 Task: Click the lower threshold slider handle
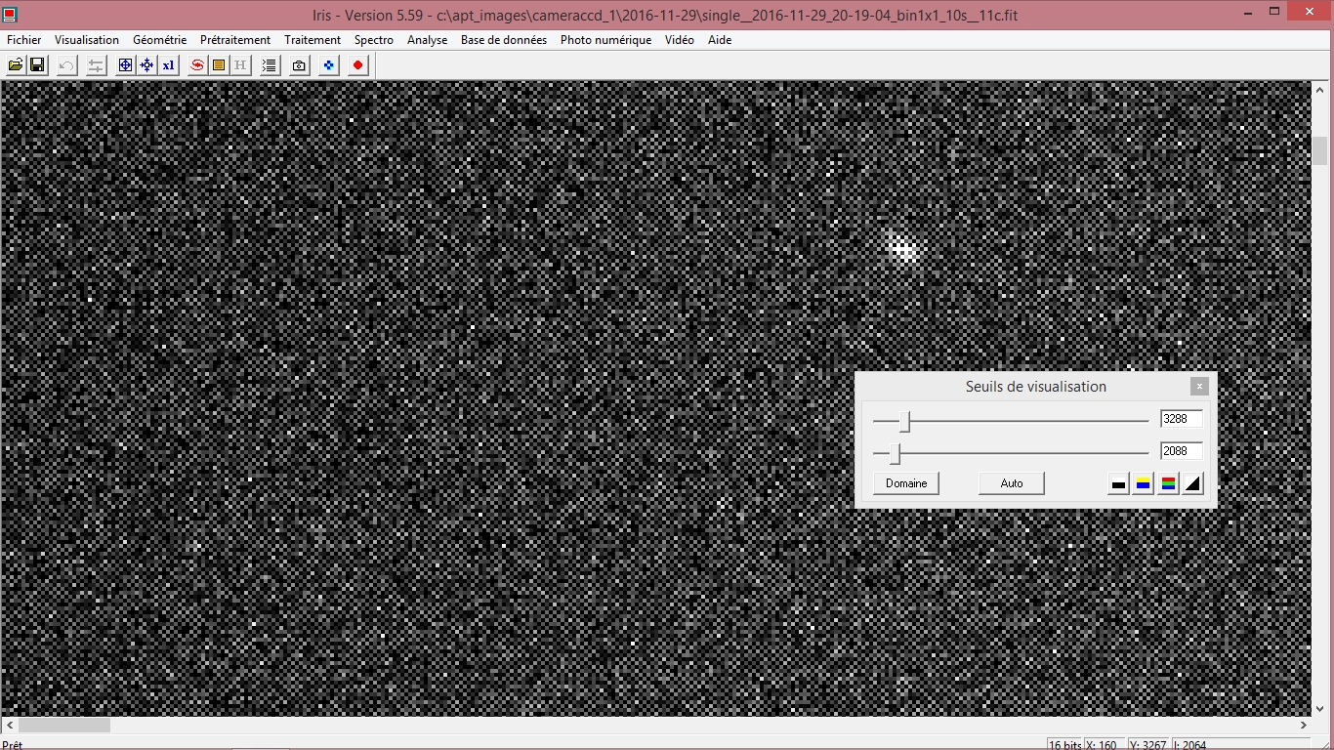pyautogui.click(x=895, y=453)
